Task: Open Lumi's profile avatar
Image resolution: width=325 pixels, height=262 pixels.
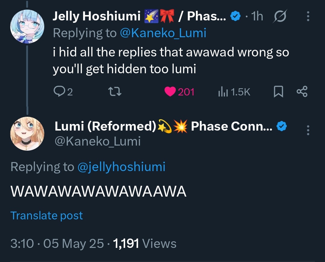Action: [x=27, y=134]
